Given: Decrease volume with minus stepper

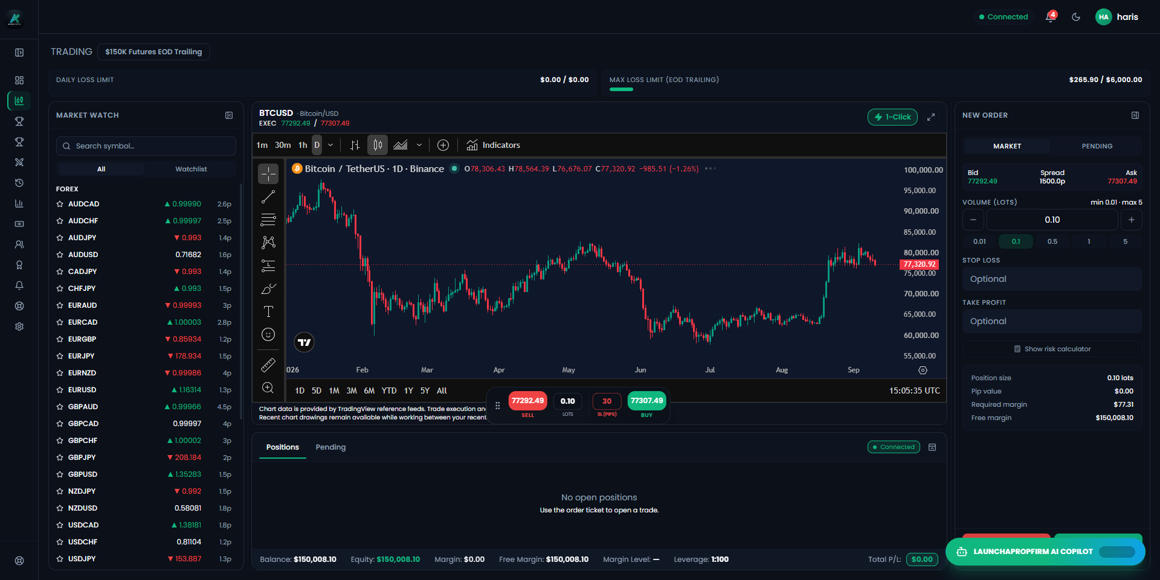Looking at the screenshot, I should tap(973, 220).
